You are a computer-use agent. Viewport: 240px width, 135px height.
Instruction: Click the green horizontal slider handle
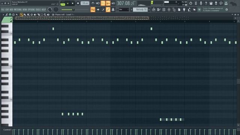tap(73, 10)
